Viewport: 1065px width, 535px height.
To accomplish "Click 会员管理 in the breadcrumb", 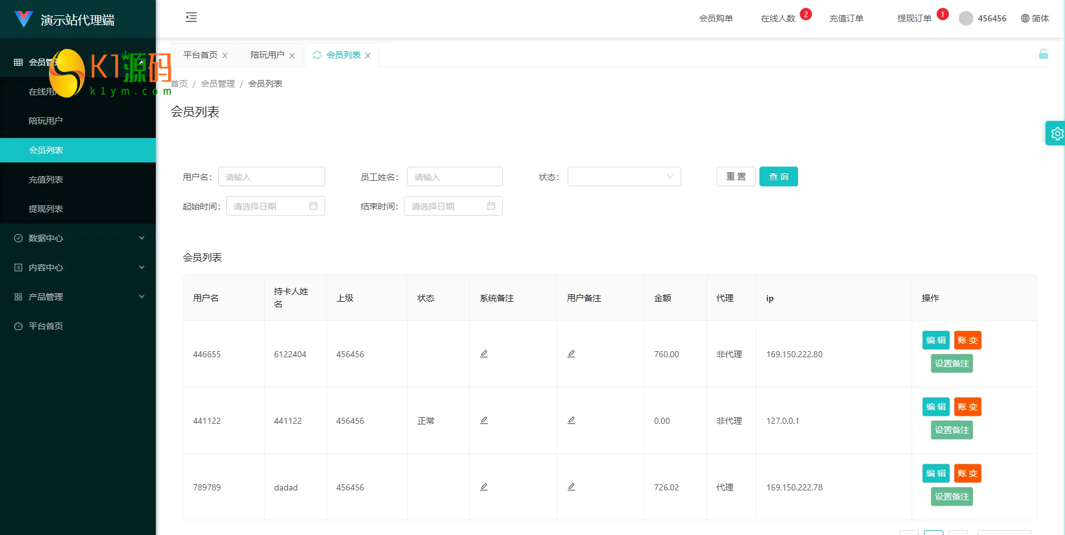I will (218, 84).
